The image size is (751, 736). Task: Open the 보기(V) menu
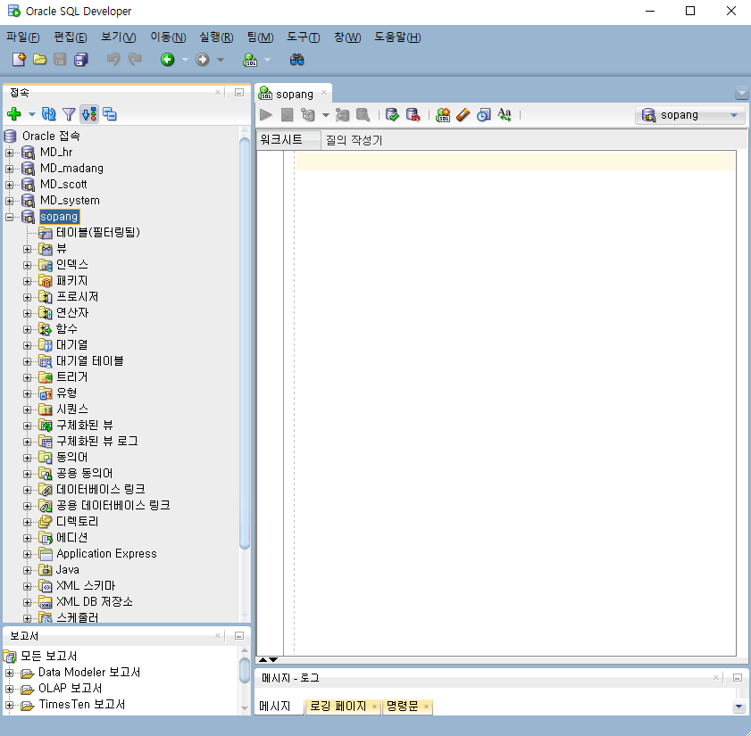pyautogui.click(x=118, y=37)
